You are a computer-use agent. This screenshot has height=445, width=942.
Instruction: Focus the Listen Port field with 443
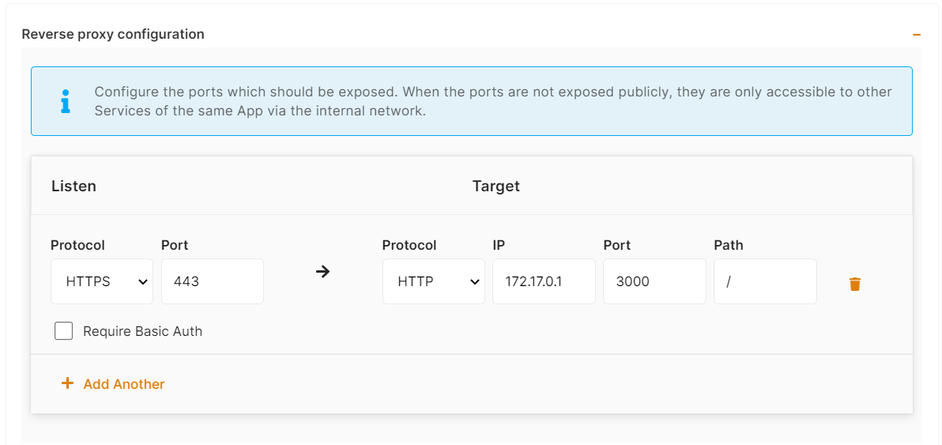[212, 281]
